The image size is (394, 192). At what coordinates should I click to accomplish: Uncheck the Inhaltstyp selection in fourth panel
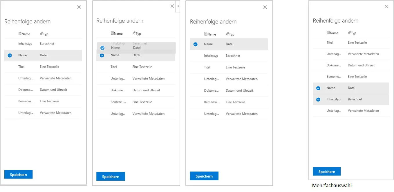click(318, 99)
